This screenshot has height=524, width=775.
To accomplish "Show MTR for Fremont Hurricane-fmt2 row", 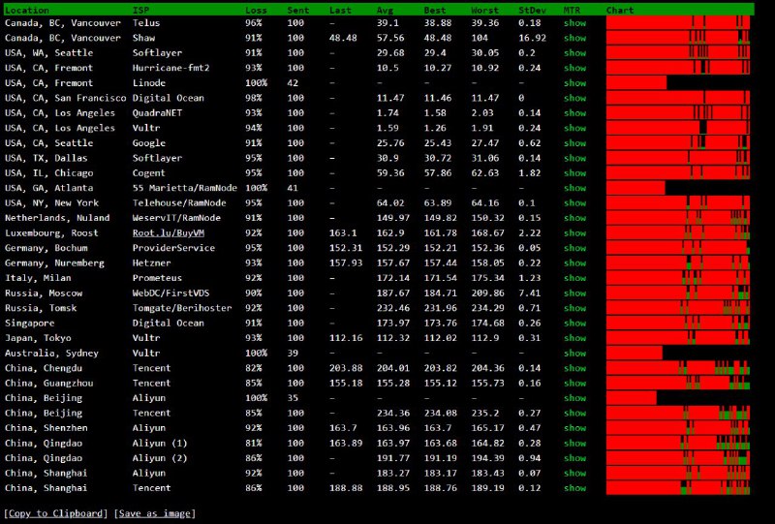I will 574,68.
